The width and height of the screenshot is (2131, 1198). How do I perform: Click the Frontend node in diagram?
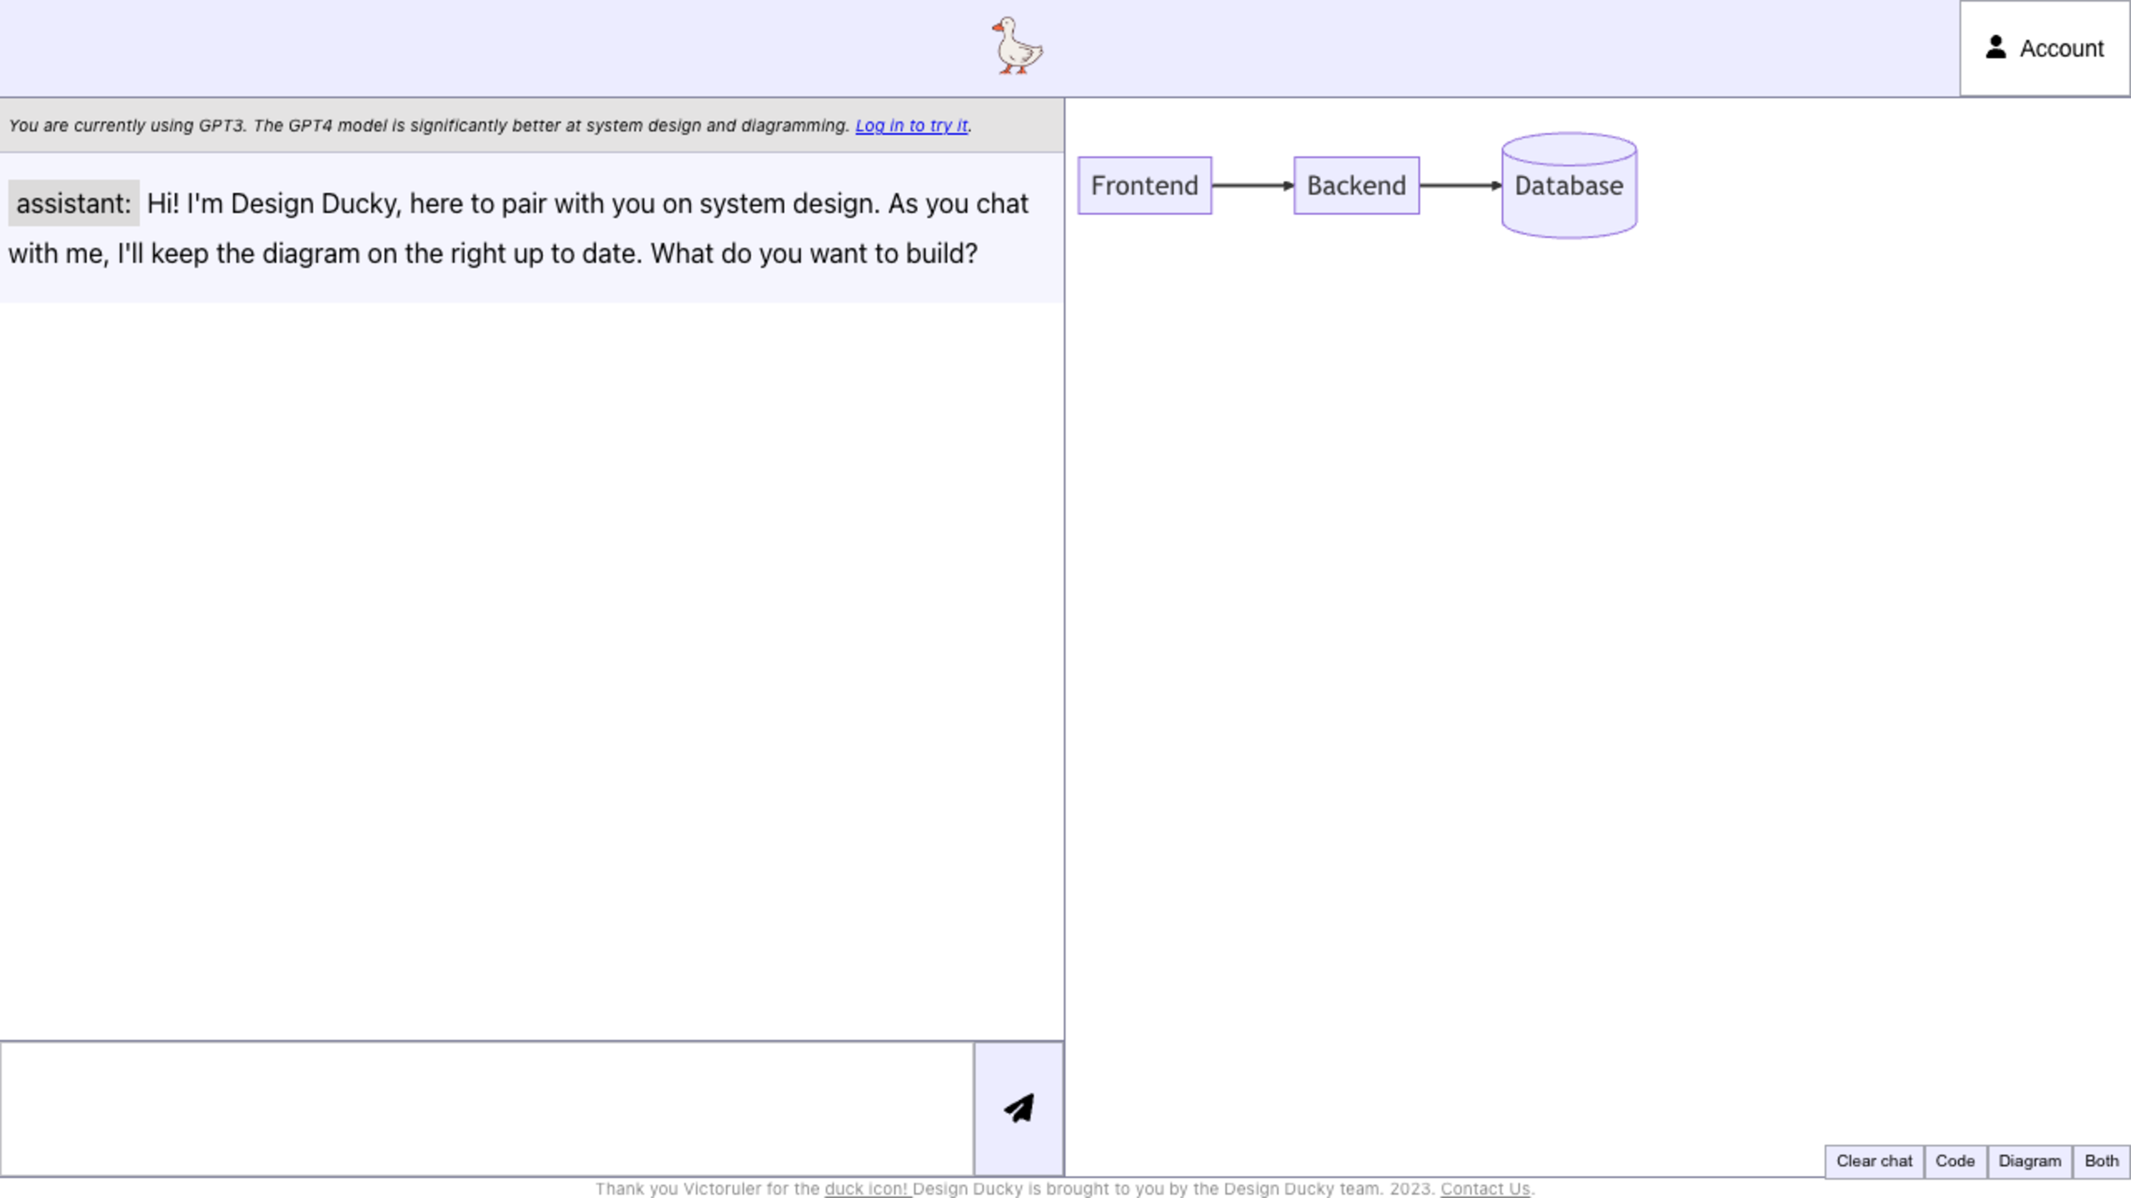click(1144, 184)
